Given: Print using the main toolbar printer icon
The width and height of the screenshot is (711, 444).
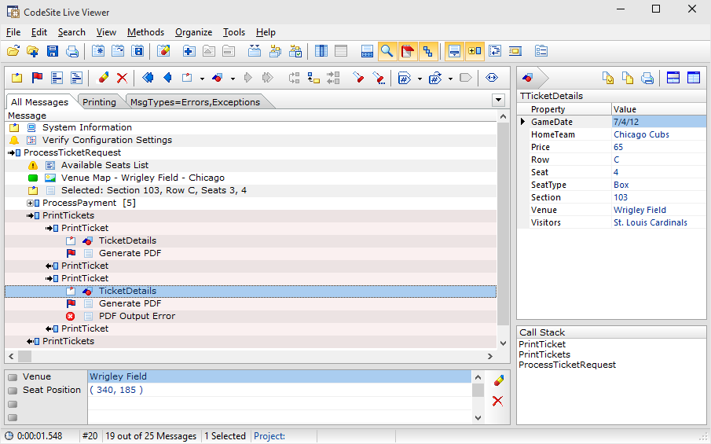Looking at the screenshot, I should pos(72,51).
